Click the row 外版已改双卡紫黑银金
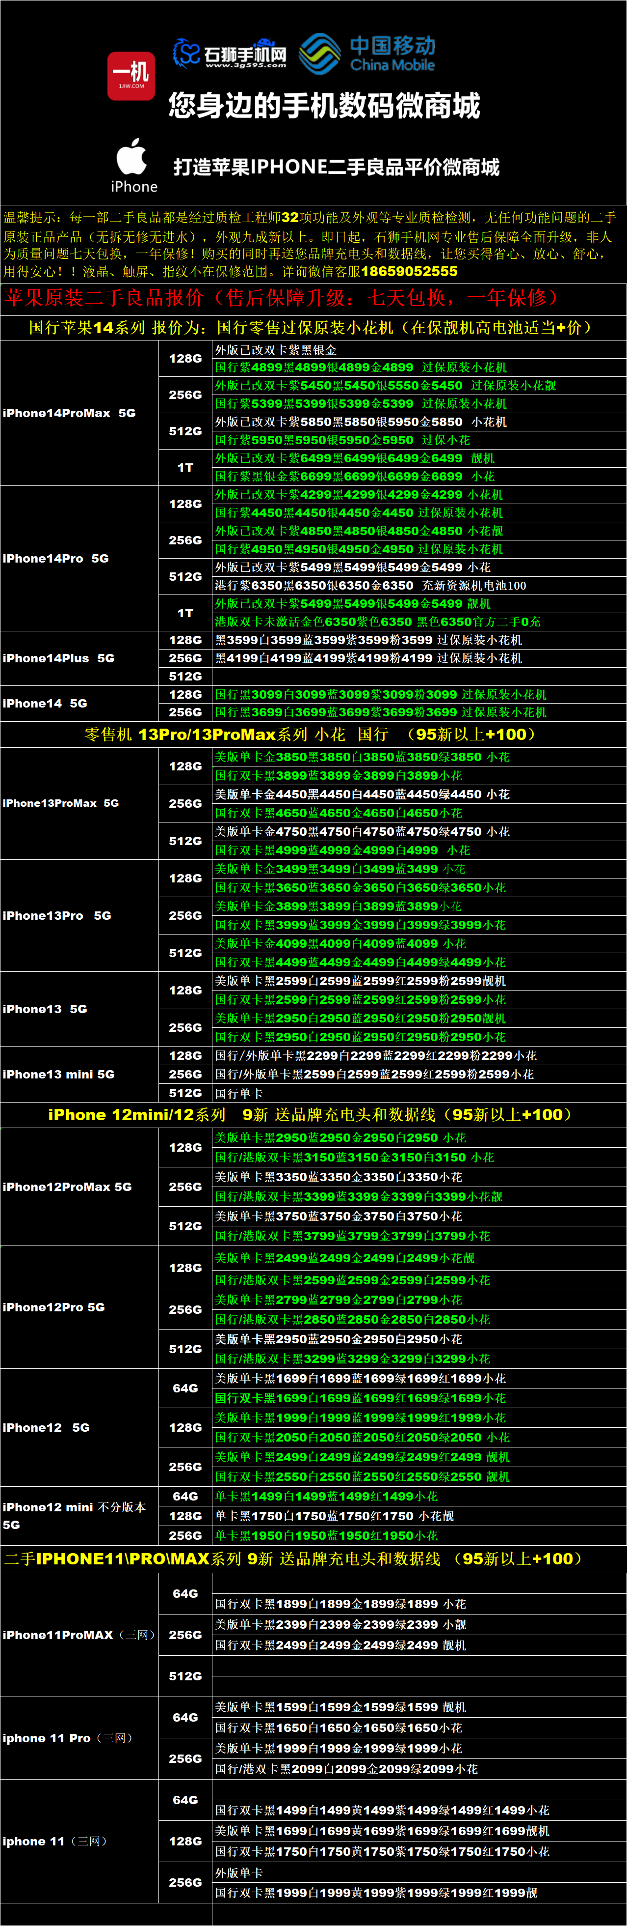627x1926 pixels. click(419, 349)
